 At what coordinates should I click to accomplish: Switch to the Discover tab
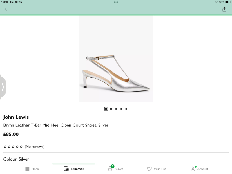(x=74, y=169)
